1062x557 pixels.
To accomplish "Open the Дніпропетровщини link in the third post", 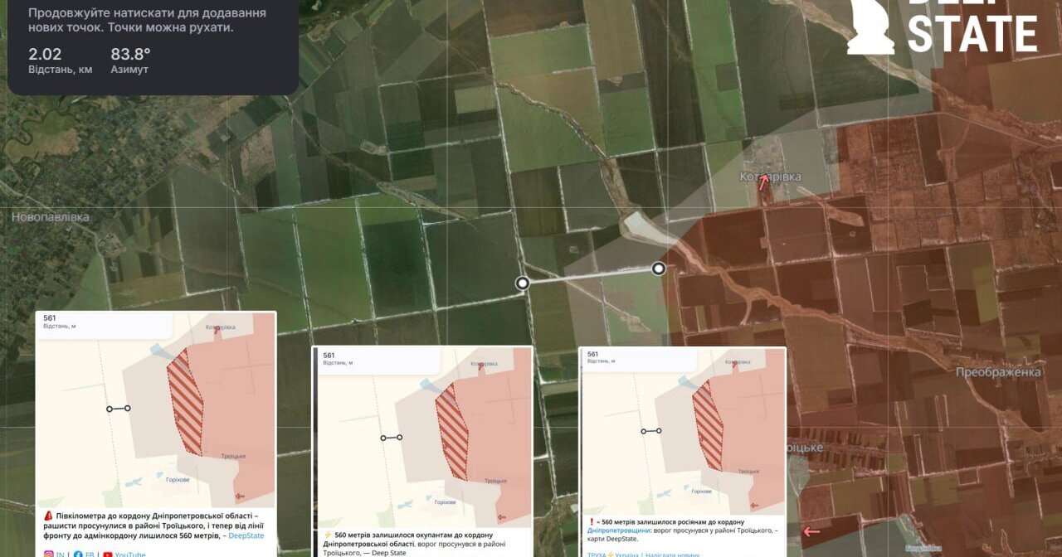I will (x=620, y=530).
